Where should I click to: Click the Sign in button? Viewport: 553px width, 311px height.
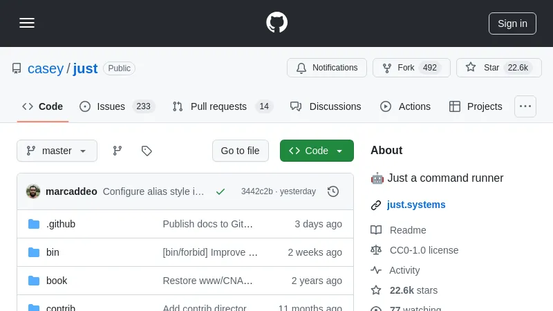pyautogui.click(x=512, y=23)
